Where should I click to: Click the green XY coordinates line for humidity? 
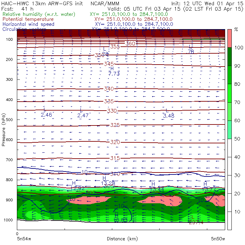129,14
